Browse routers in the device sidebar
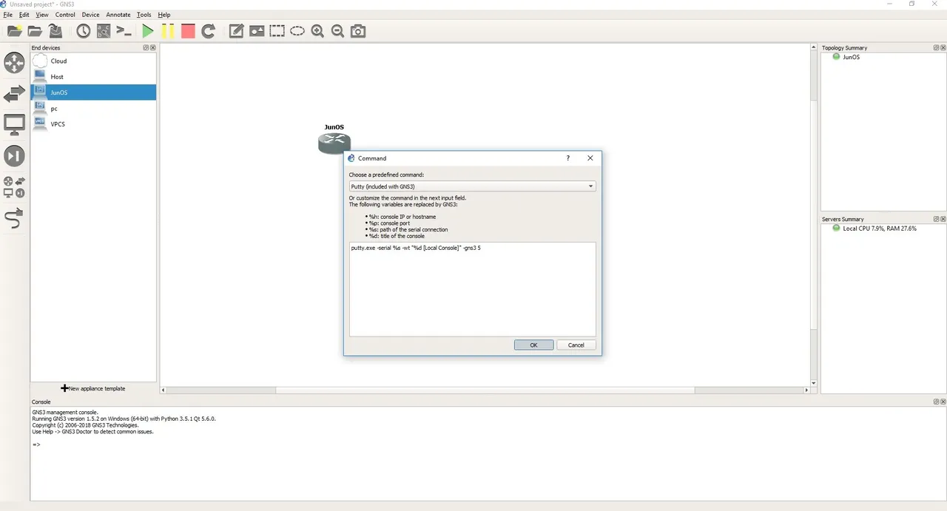Screen dimensions: 947x511 (x=14, y=63)
